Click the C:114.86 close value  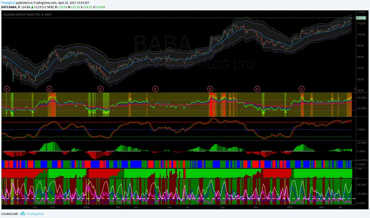tap(99, 7)
